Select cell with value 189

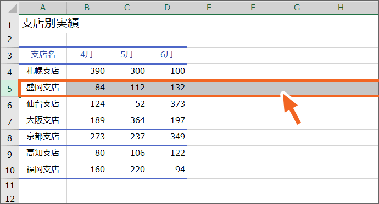click(87, 121)
